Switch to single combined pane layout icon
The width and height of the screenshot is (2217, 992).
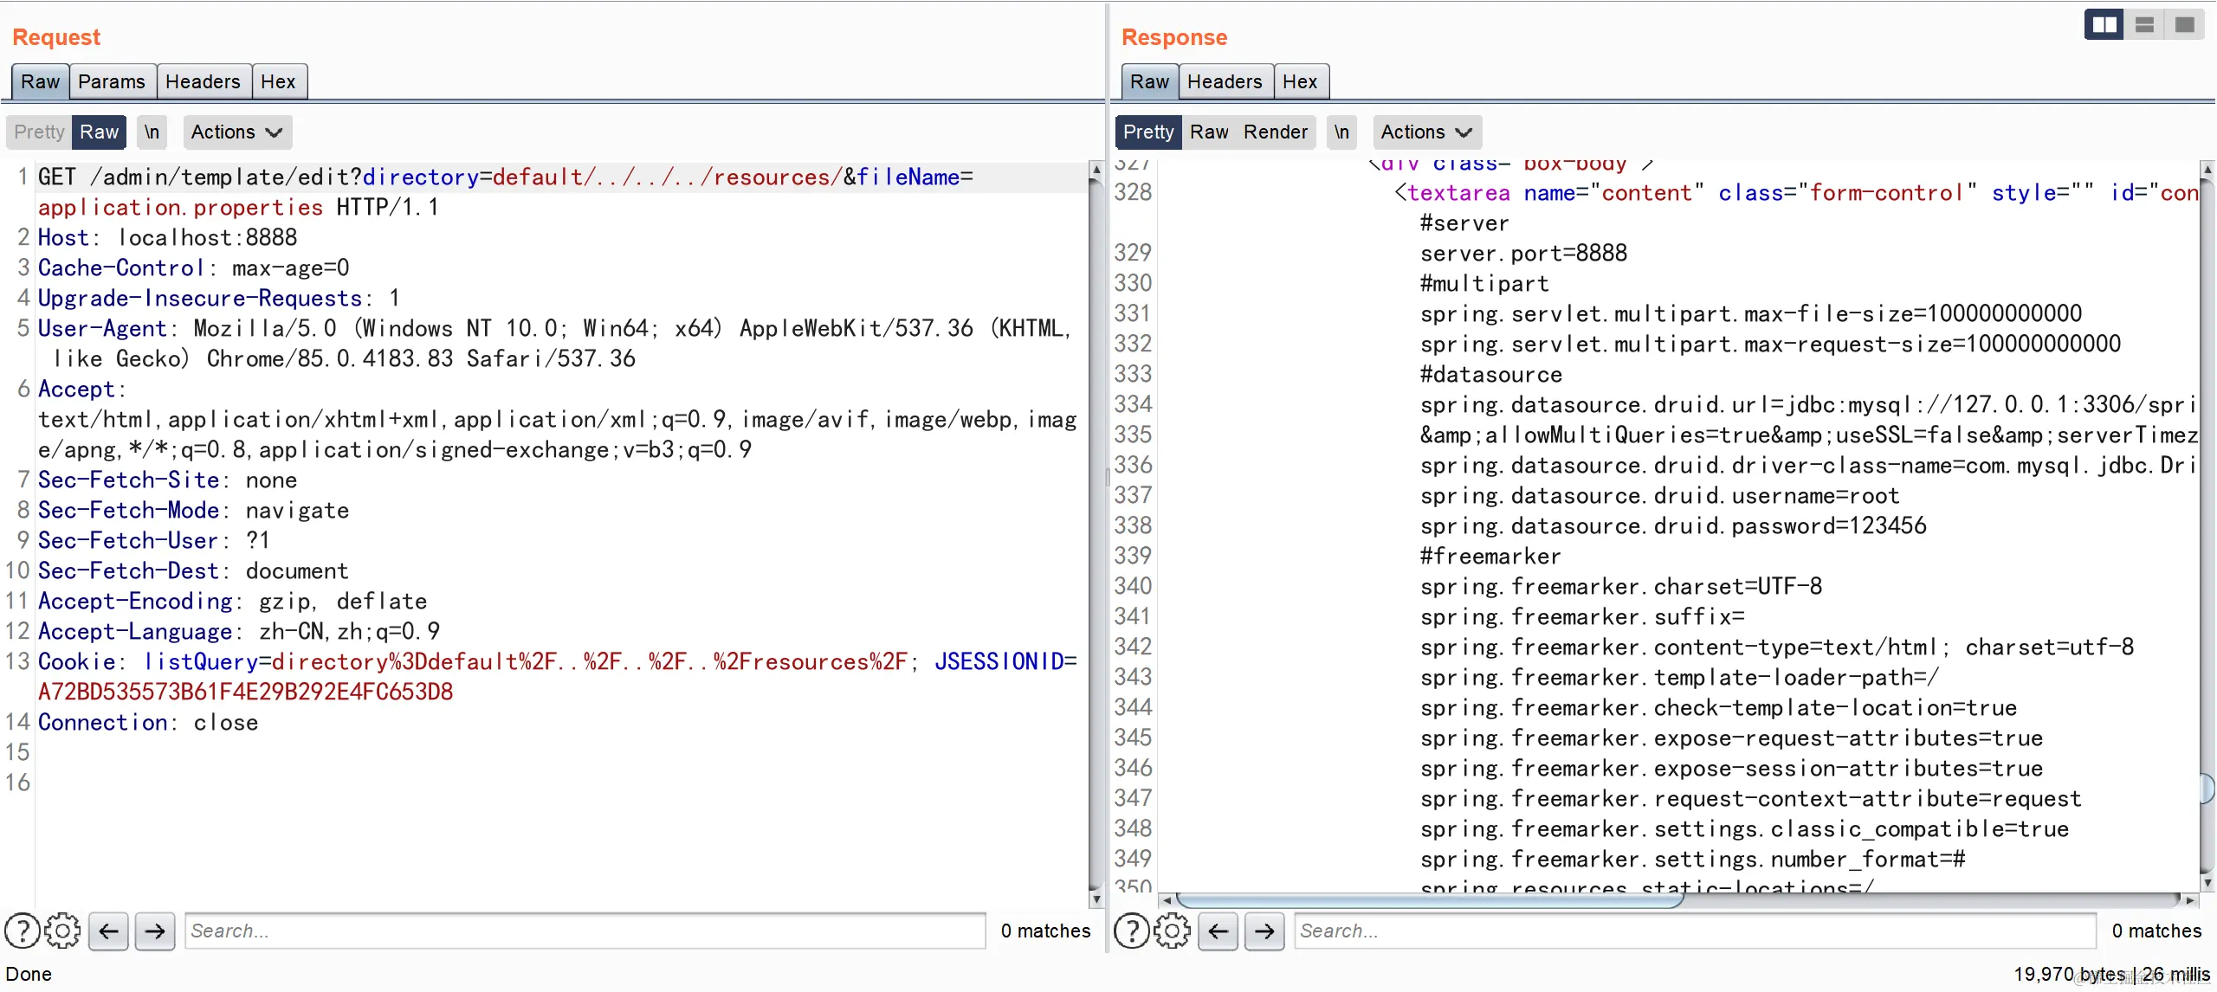[2185, 24]
